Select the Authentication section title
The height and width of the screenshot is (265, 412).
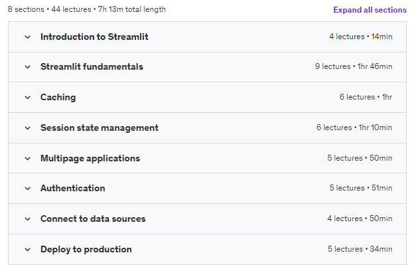[73, 188]
